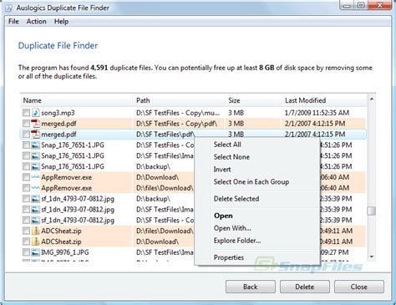Screen dimensions: 396x305
Task: Open the File menu
Action: [x=13, y=22]
